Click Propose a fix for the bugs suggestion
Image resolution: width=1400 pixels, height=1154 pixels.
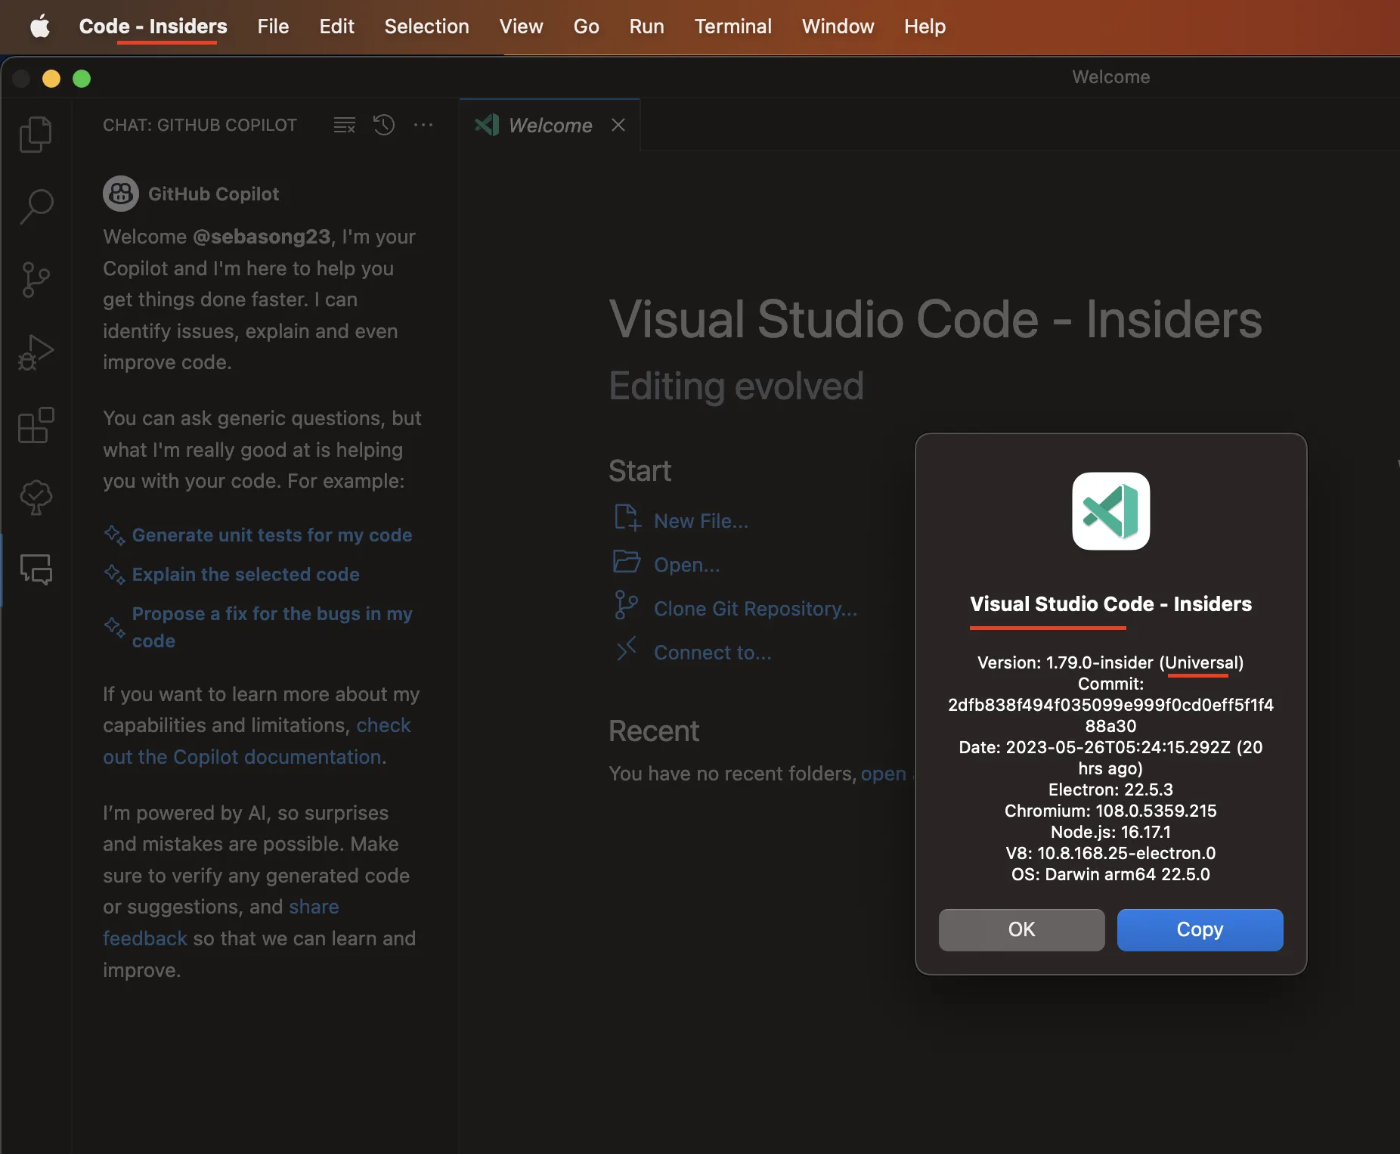pos(272,627)
